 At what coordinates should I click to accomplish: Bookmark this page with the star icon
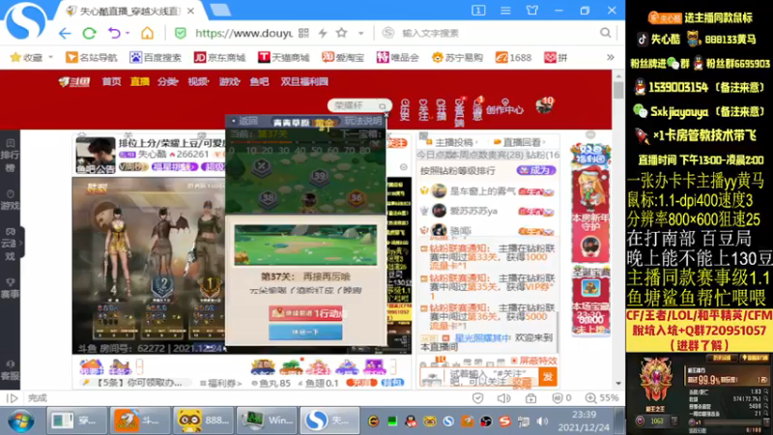(341, 33)
